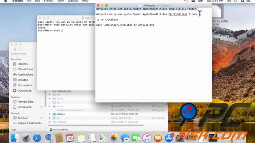
Task: Open FaceTime icon in Dock
Action: coord(136,138)
